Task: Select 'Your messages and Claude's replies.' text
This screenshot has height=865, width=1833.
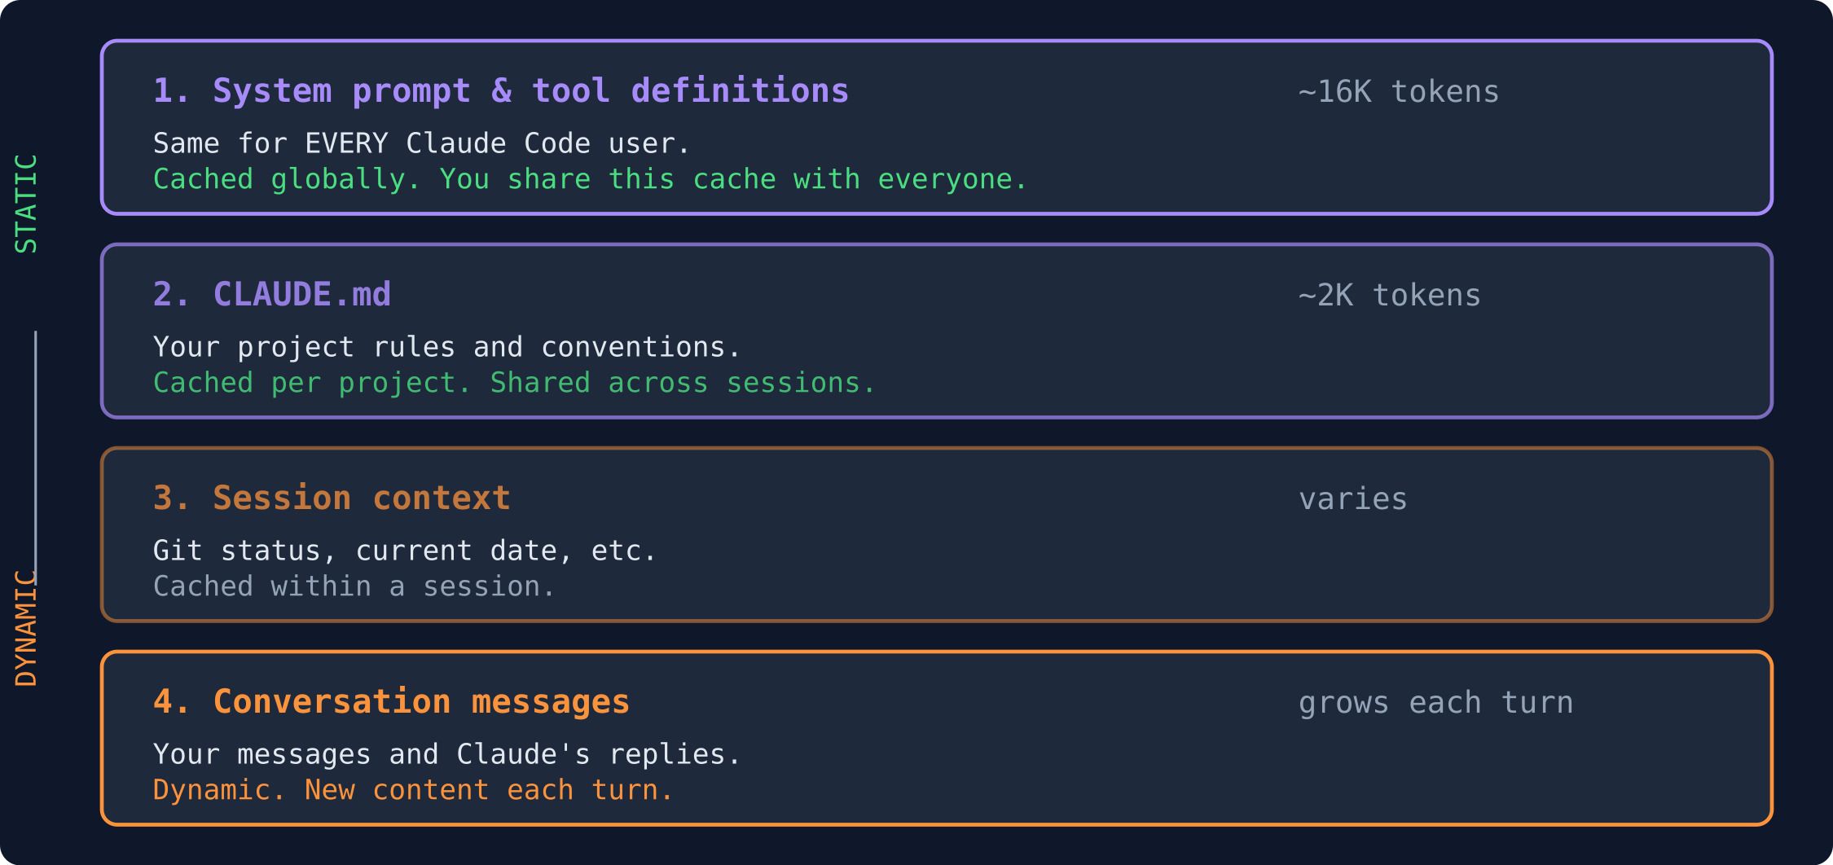Action: (446, 755)
